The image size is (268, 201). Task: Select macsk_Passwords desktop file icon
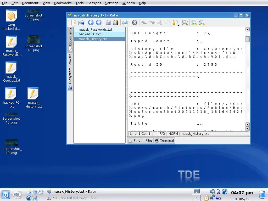coord(12,46)
